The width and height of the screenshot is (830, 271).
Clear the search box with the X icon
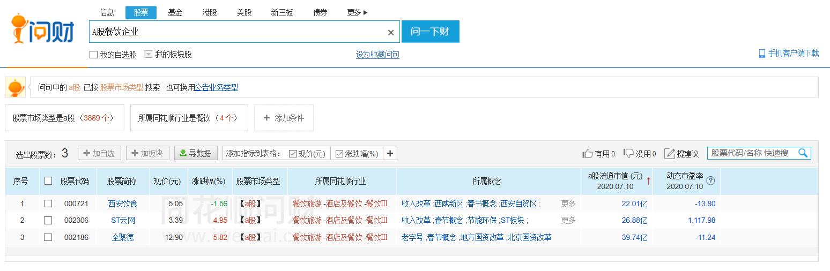tap(391, 33)
